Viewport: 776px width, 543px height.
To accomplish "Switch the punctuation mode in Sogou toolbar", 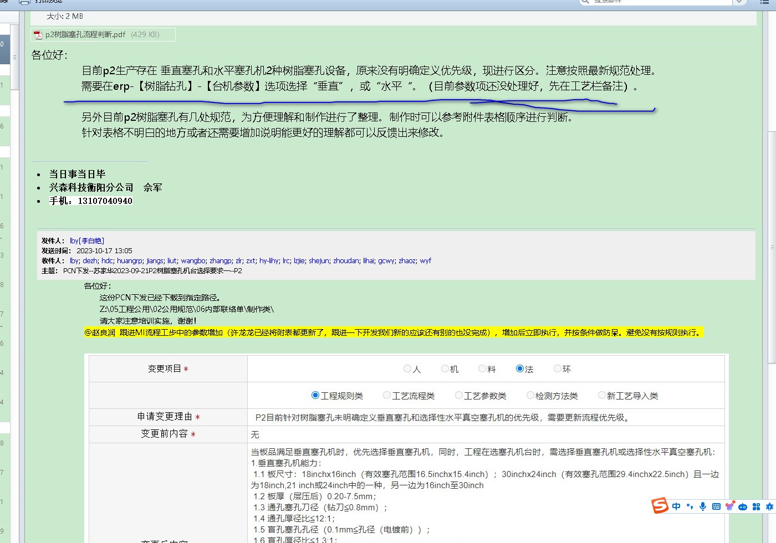I will 690,506.
